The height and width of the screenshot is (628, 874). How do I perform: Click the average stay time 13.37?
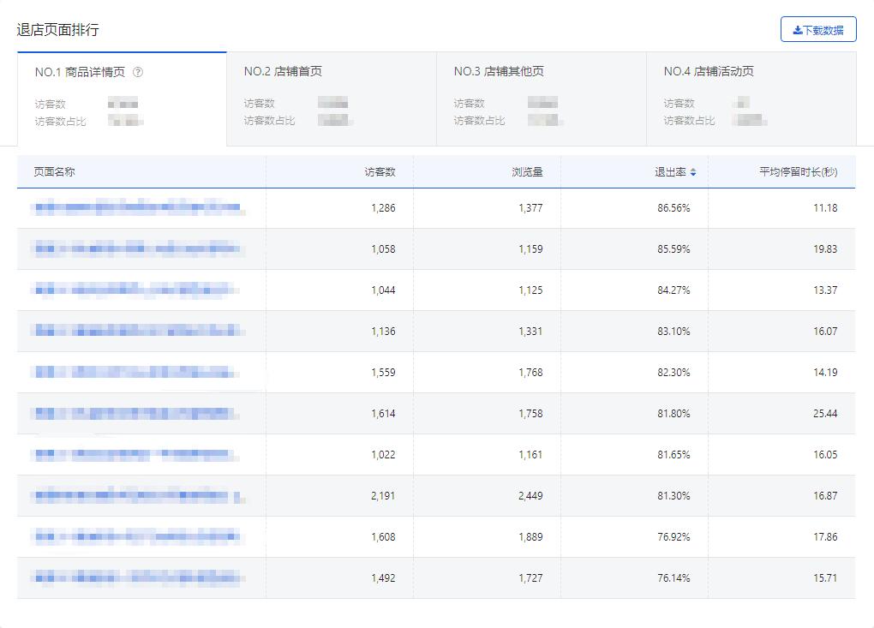tap(825, 290)
